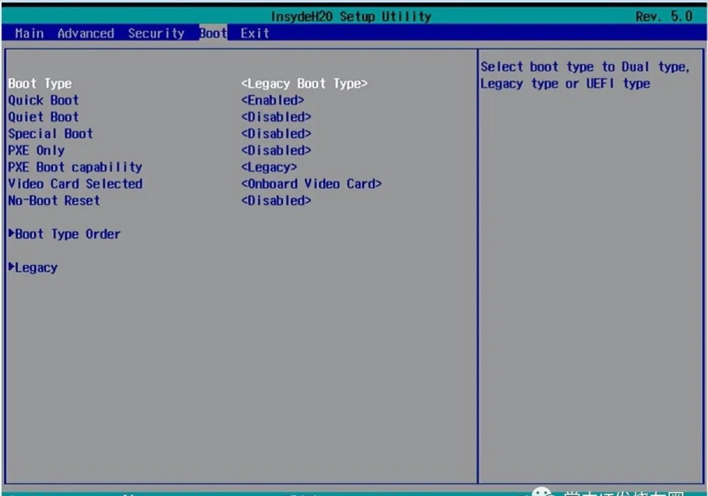Switch to the Advanced tab

pos(86,33)
